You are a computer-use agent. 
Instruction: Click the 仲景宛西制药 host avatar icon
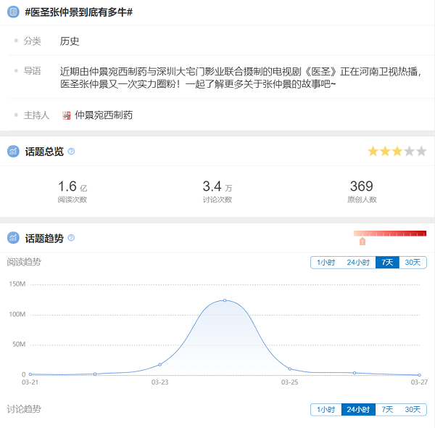point(67,115)
